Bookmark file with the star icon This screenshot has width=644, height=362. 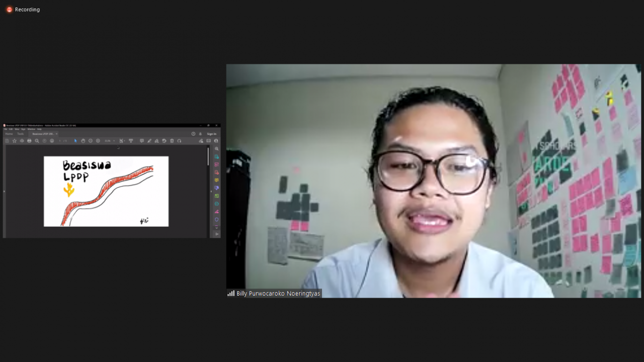pos(15,141)
